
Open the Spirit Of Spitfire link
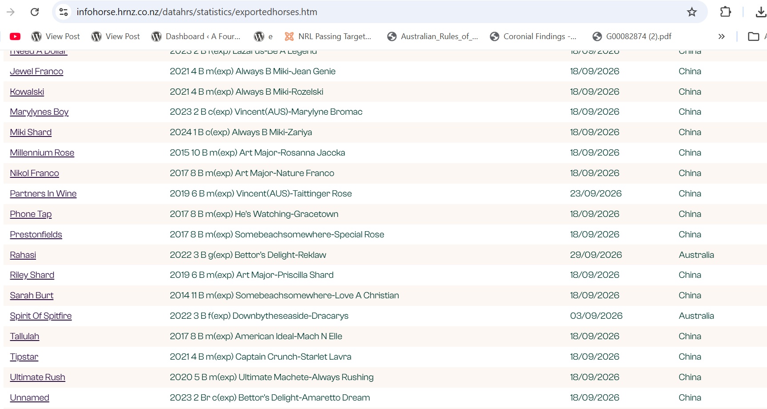[x=41, y=316]
